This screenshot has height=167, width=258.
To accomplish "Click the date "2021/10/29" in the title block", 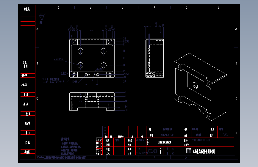I will click(142, 153).
